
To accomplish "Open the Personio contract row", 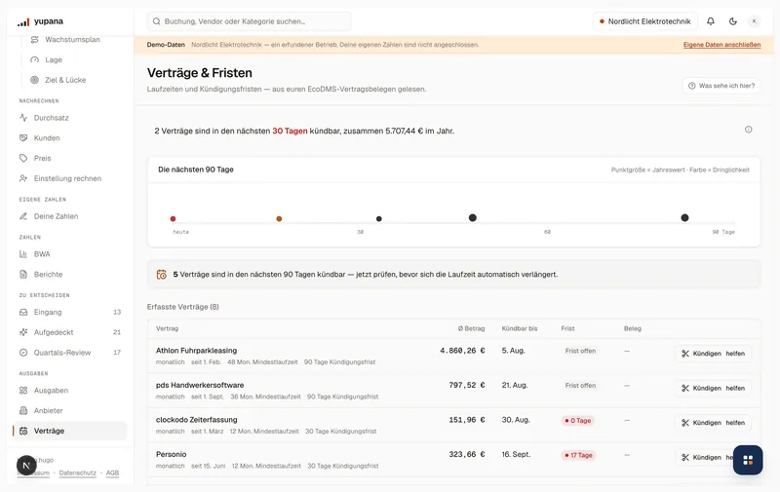I will pyautogui.click(x=453, y=460).
